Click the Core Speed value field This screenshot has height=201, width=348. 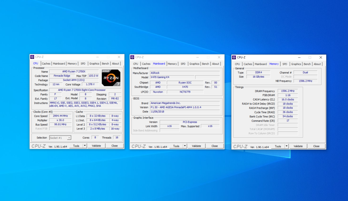click(x=61, y=116)
